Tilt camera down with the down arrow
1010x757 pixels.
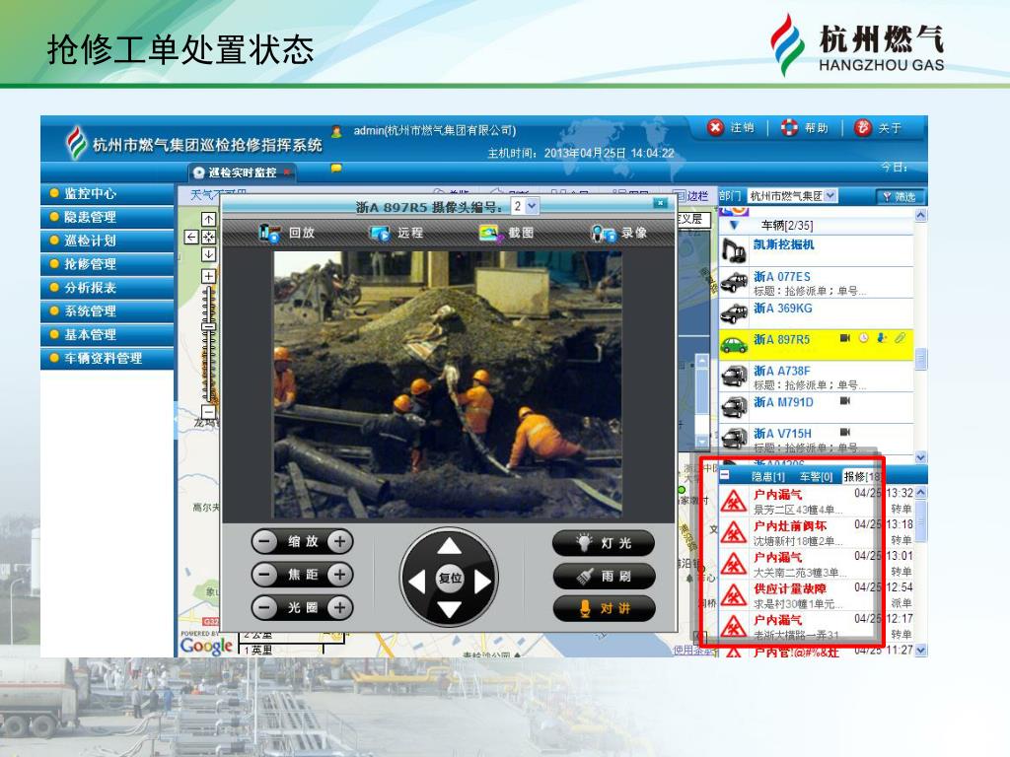click(450, 609)
